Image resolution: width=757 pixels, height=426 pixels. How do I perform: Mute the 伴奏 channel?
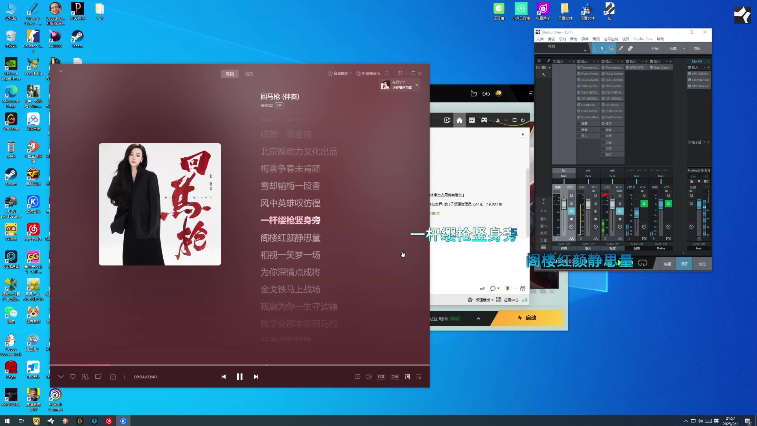[571, 196]
